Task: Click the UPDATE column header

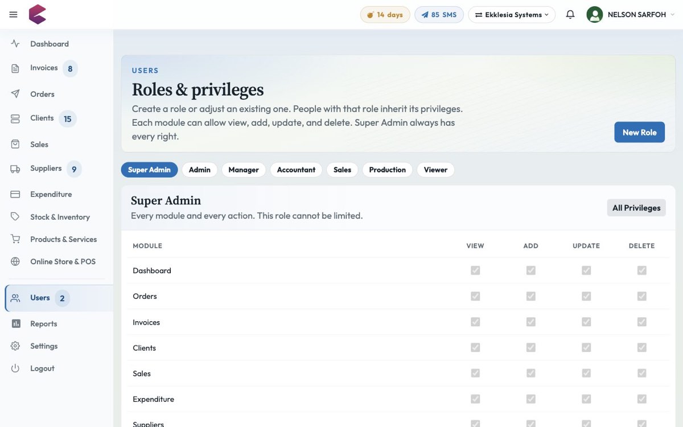Action: pos(586,246)
